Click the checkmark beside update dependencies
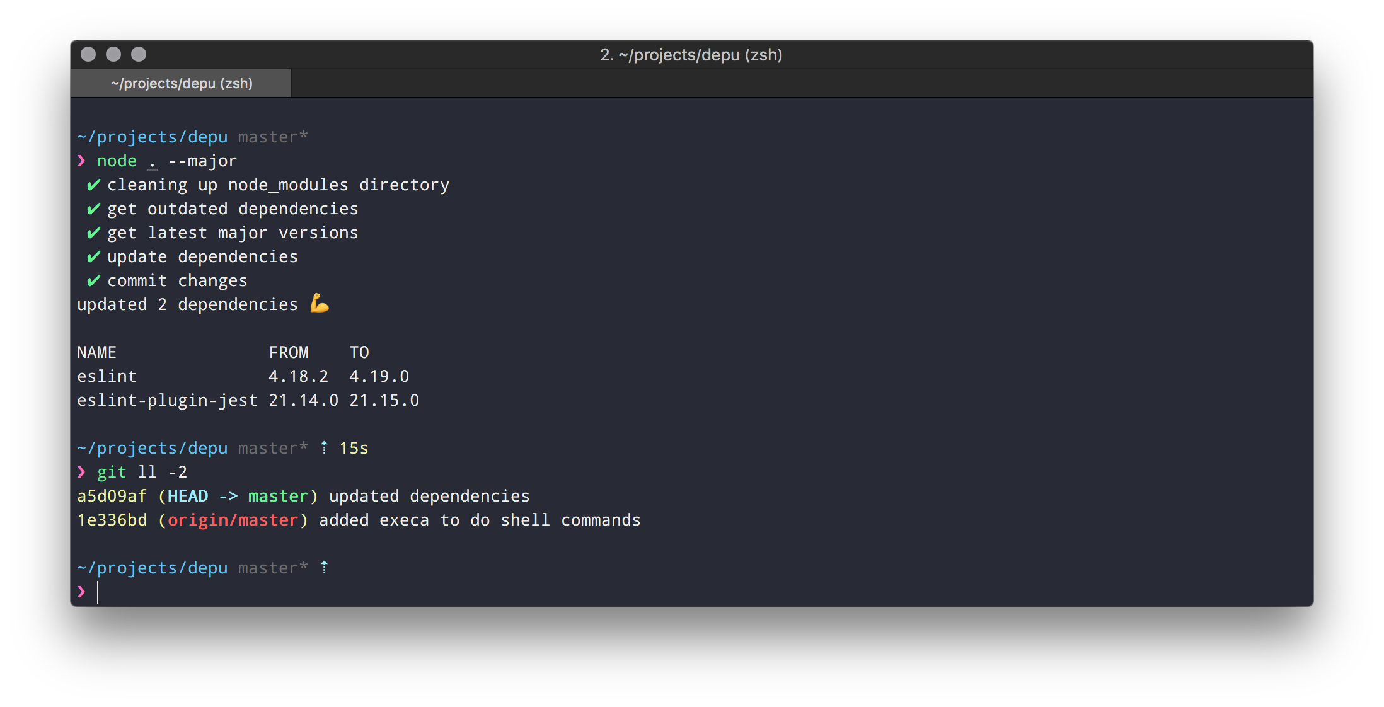Image resolution: width=1384 pixels, height=707 pixels. pyautogui.click(x=93, y=257)
